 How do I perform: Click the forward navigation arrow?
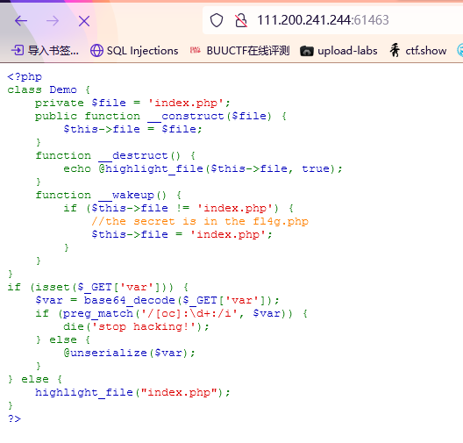point(53,21)
